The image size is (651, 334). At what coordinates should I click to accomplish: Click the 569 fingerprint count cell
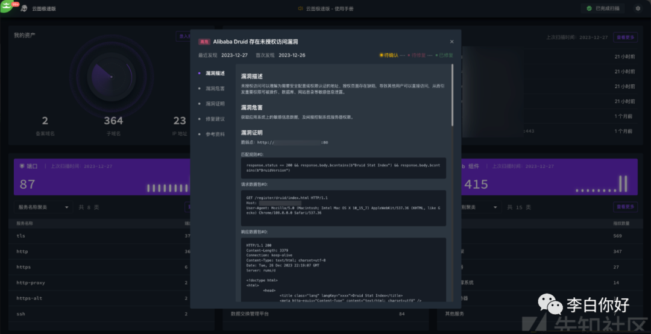(x=617, y=236)
